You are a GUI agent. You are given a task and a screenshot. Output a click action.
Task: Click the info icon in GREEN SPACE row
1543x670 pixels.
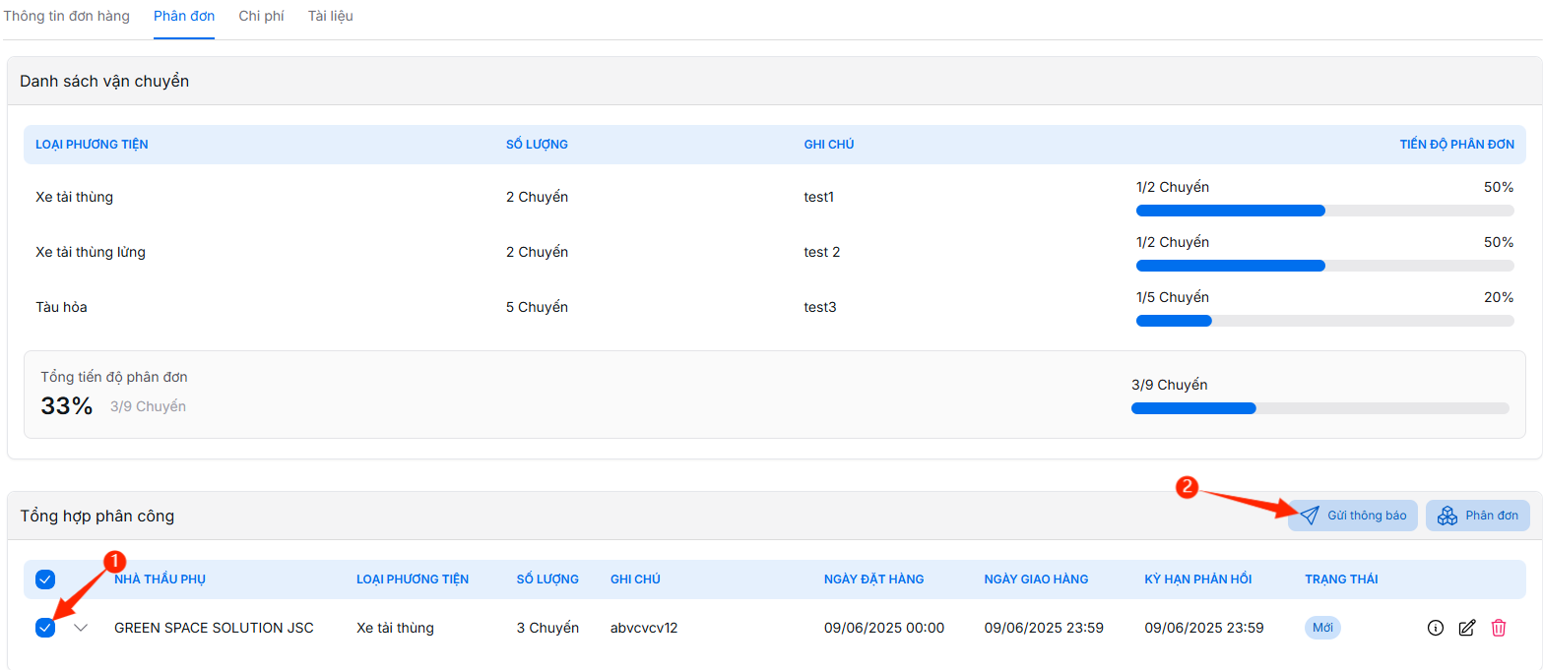coord(1435,628)
